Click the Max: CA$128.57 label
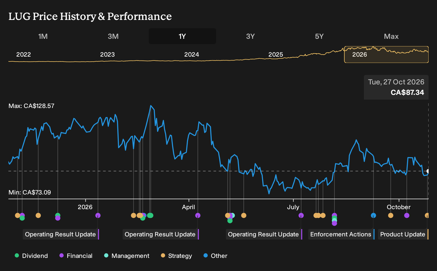This screenshot has height=271, width=437. point(31,106)
